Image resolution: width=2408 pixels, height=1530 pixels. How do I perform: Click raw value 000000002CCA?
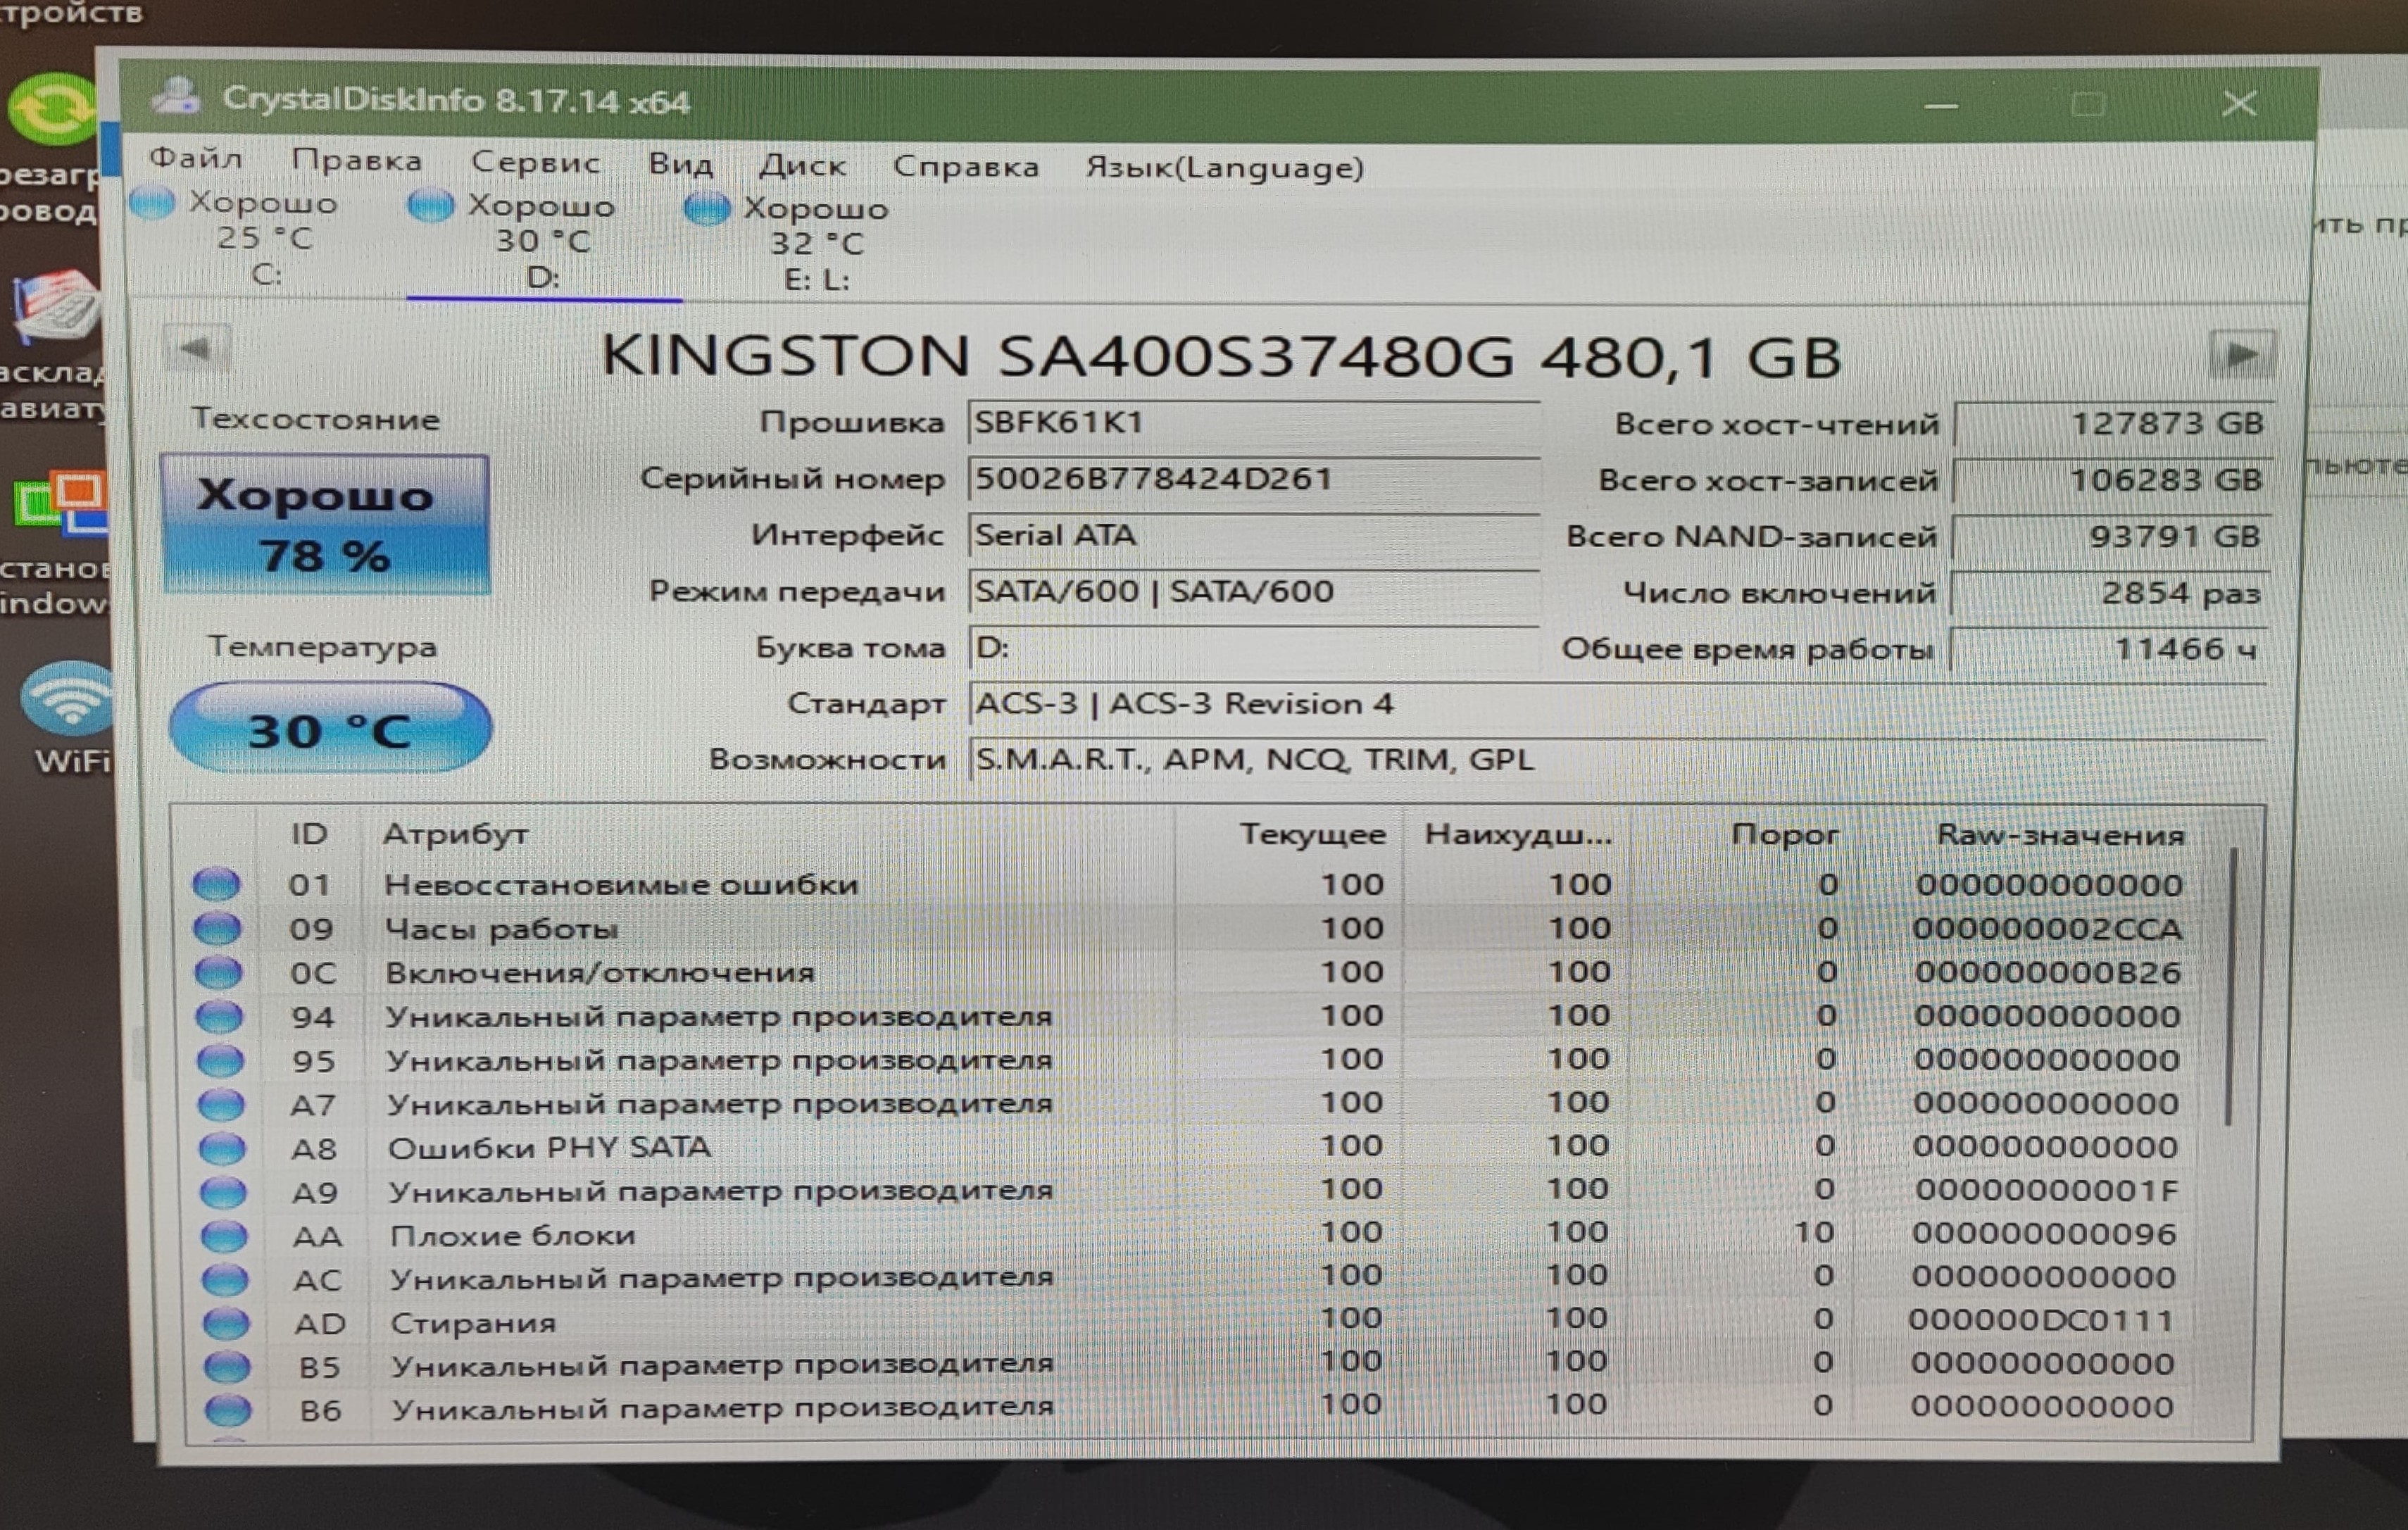pos(2047,929)
